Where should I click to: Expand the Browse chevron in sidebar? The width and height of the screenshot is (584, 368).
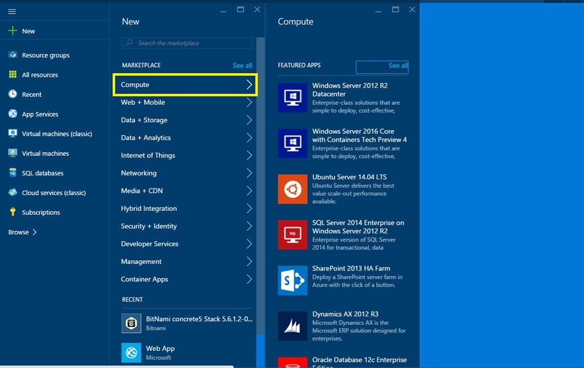pyautogui.click(x=35, y=232)
